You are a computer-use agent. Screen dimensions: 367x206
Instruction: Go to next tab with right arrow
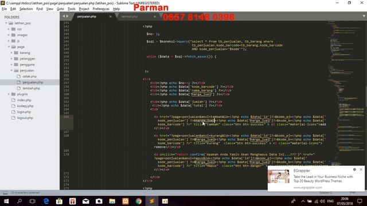pos(68,16)
